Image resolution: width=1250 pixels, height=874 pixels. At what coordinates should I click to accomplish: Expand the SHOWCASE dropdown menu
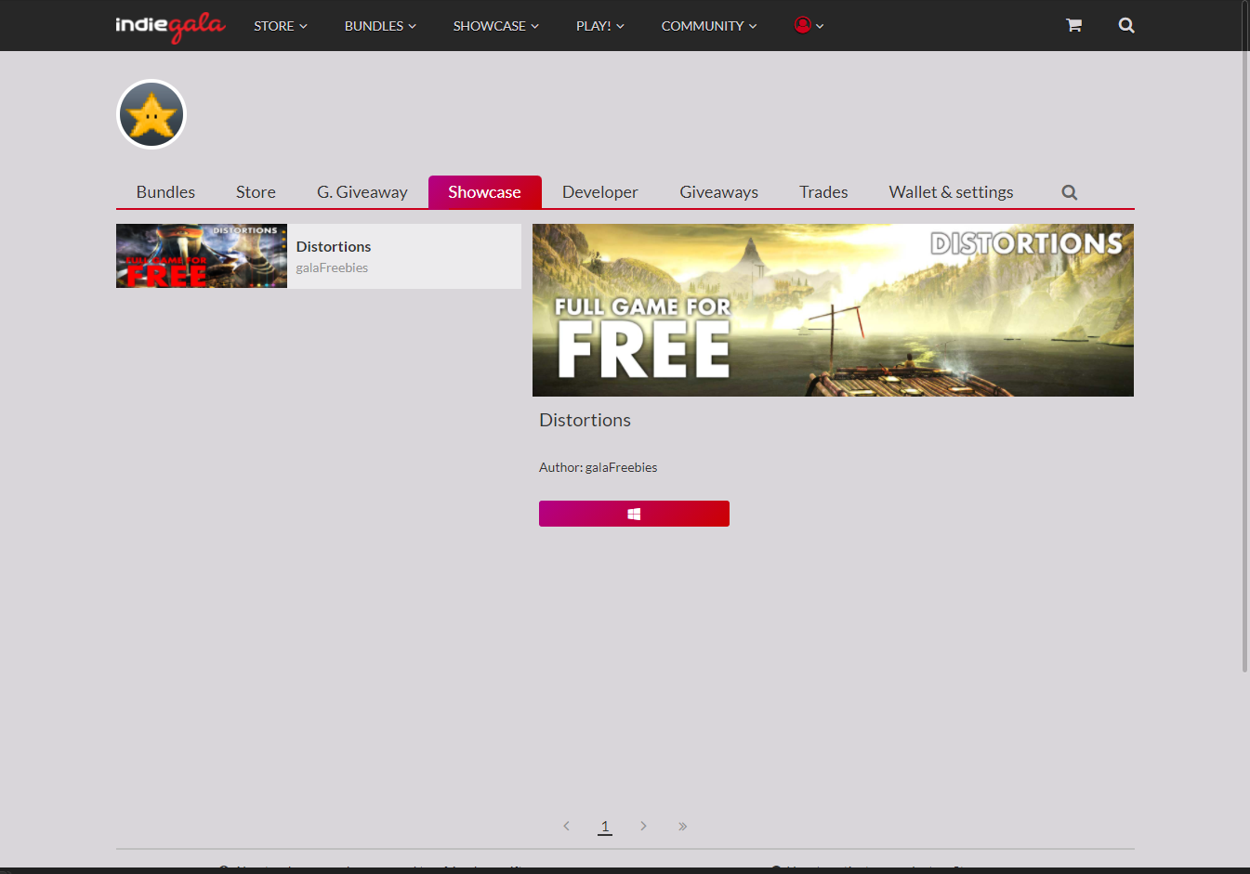point(496,26)
